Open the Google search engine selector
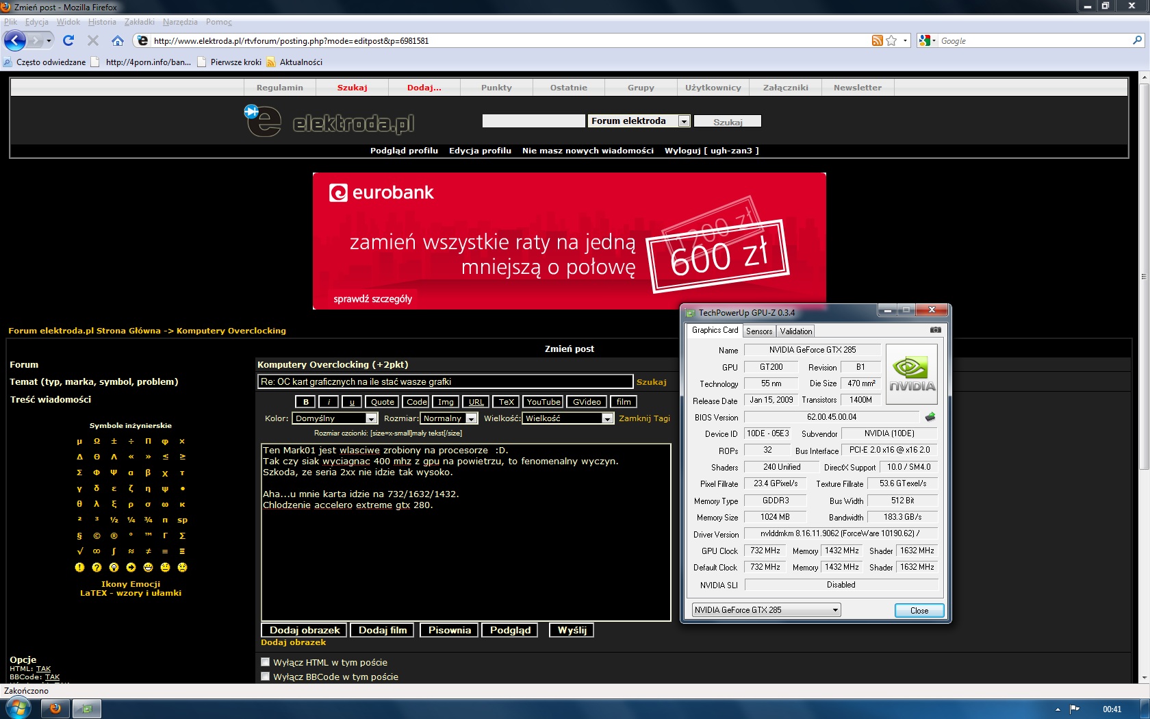This screenshot has width=1150, height=719. pos(927,40)
